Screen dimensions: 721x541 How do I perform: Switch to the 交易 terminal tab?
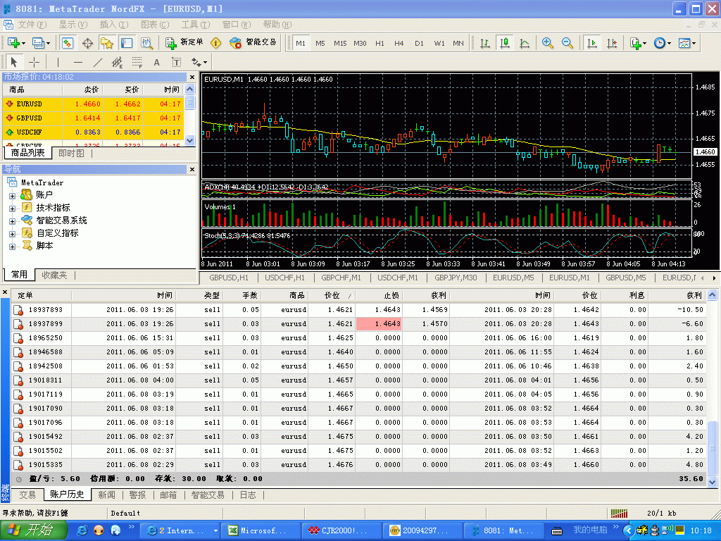click(27, 495)
